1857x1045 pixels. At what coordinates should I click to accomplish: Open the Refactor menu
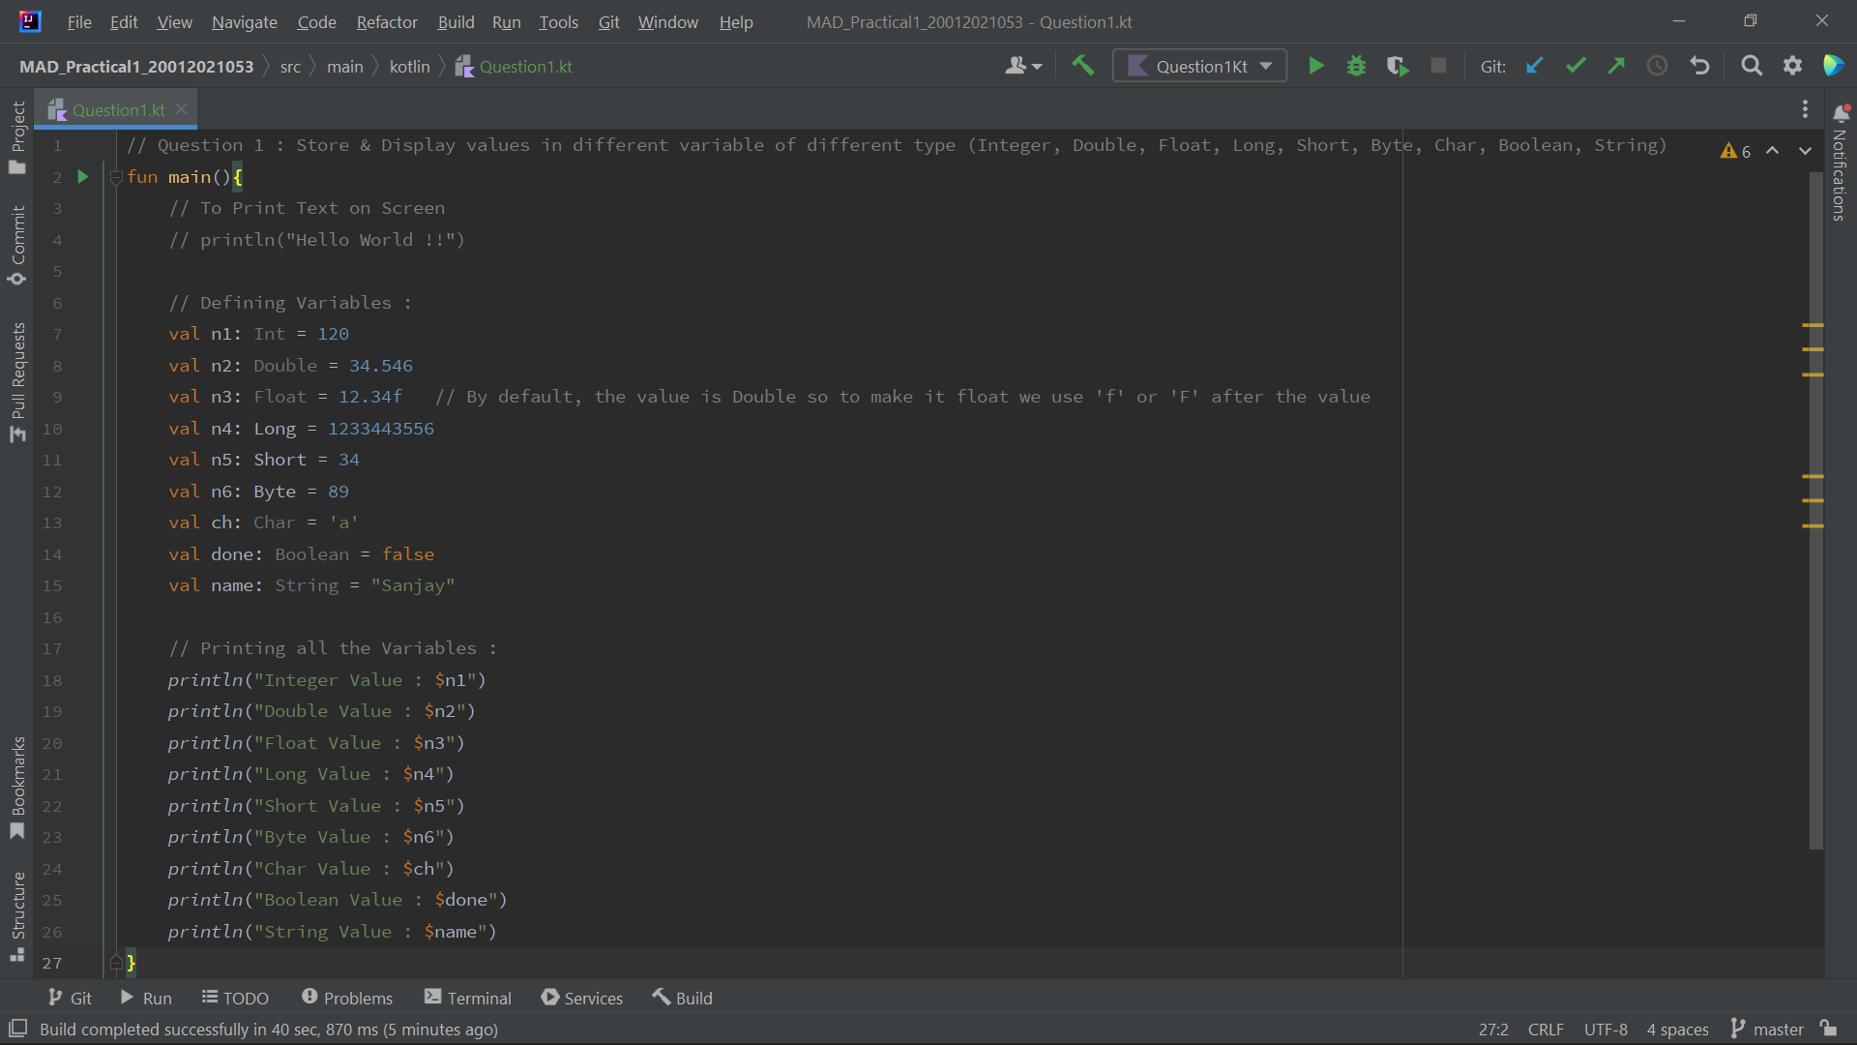tap(386, 21)
